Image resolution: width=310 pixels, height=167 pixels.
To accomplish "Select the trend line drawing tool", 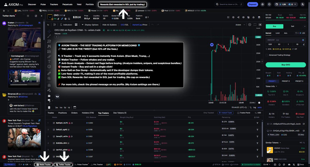I will [49, 36].
